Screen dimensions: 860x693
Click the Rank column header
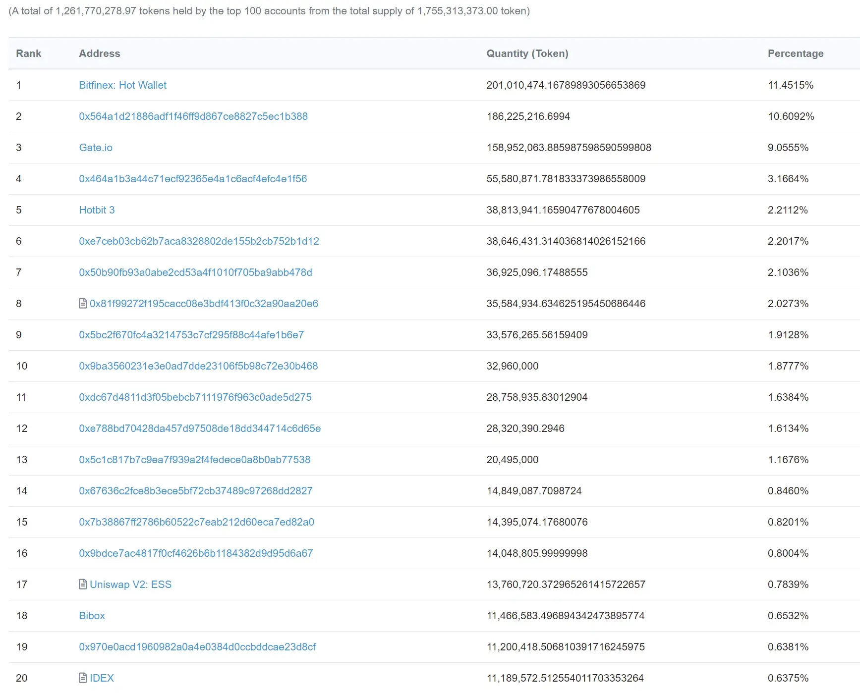[28, 53]
